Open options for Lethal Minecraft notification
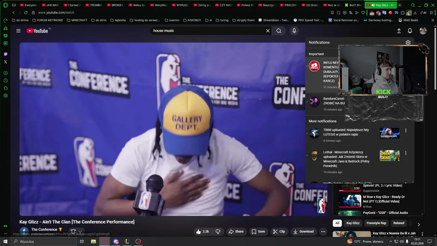 406,153
